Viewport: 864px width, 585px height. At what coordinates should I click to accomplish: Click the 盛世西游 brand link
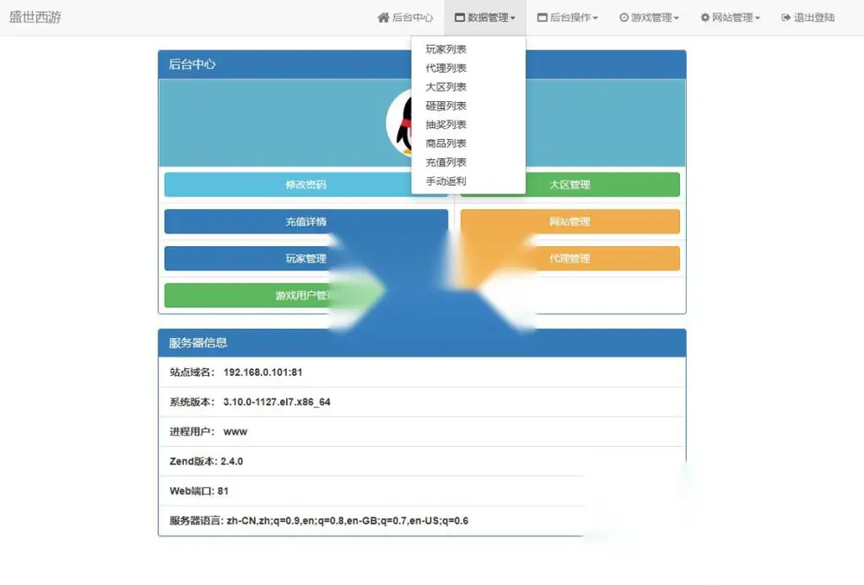pos(35,17)
